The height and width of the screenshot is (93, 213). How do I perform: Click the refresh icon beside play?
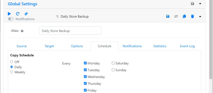[x=18, y=14]
